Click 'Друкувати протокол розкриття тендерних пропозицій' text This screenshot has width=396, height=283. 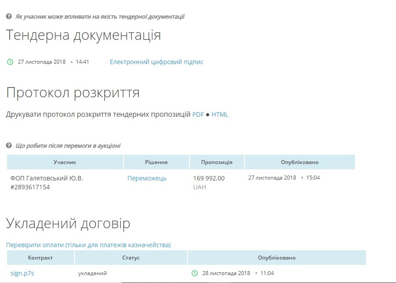pos(98,115)
